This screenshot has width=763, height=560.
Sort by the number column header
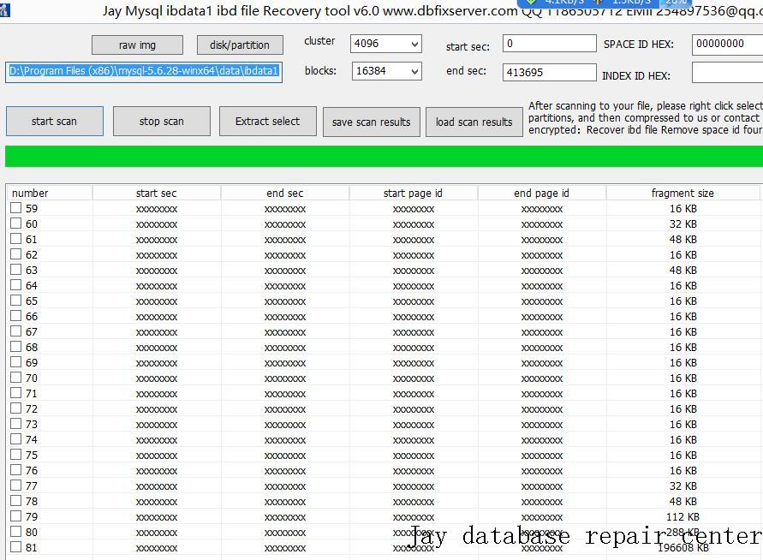(49, 194)
